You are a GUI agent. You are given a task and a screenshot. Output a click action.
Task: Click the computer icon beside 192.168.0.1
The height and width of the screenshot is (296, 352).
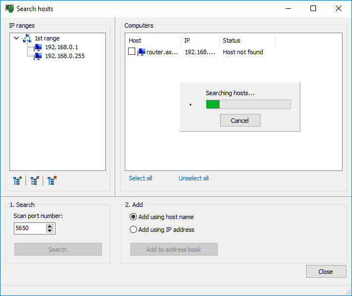38,48
